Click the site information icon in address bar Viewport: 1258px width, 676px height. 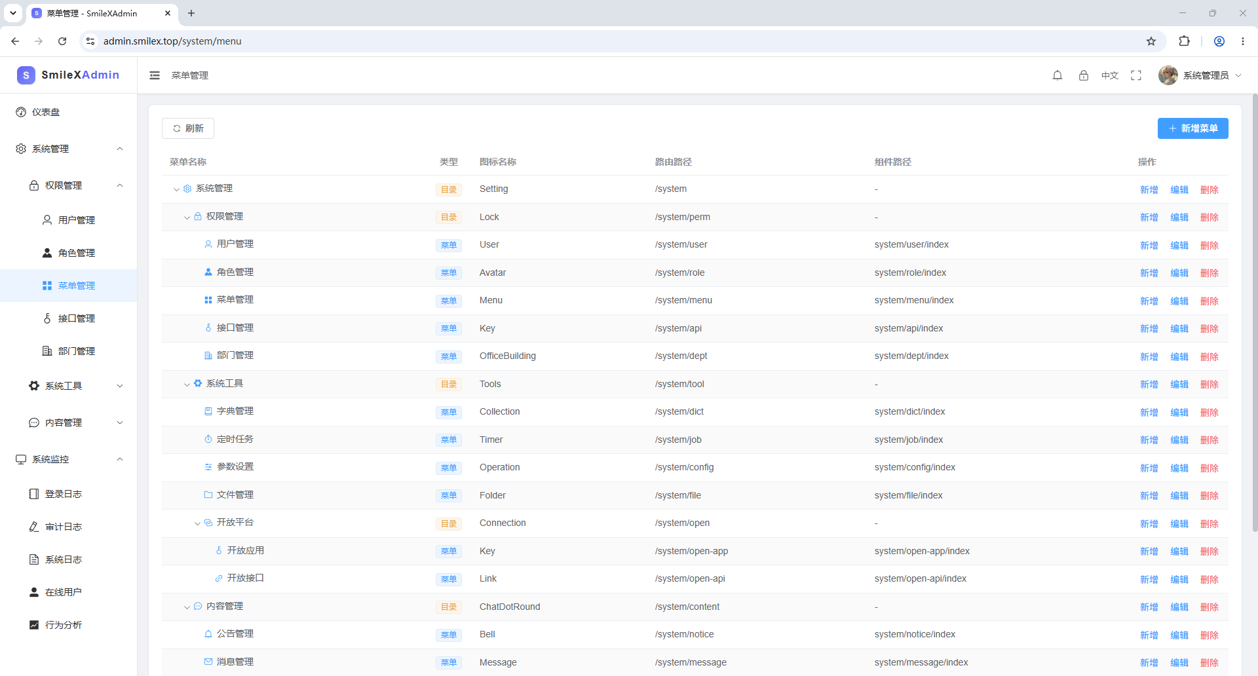90,41
